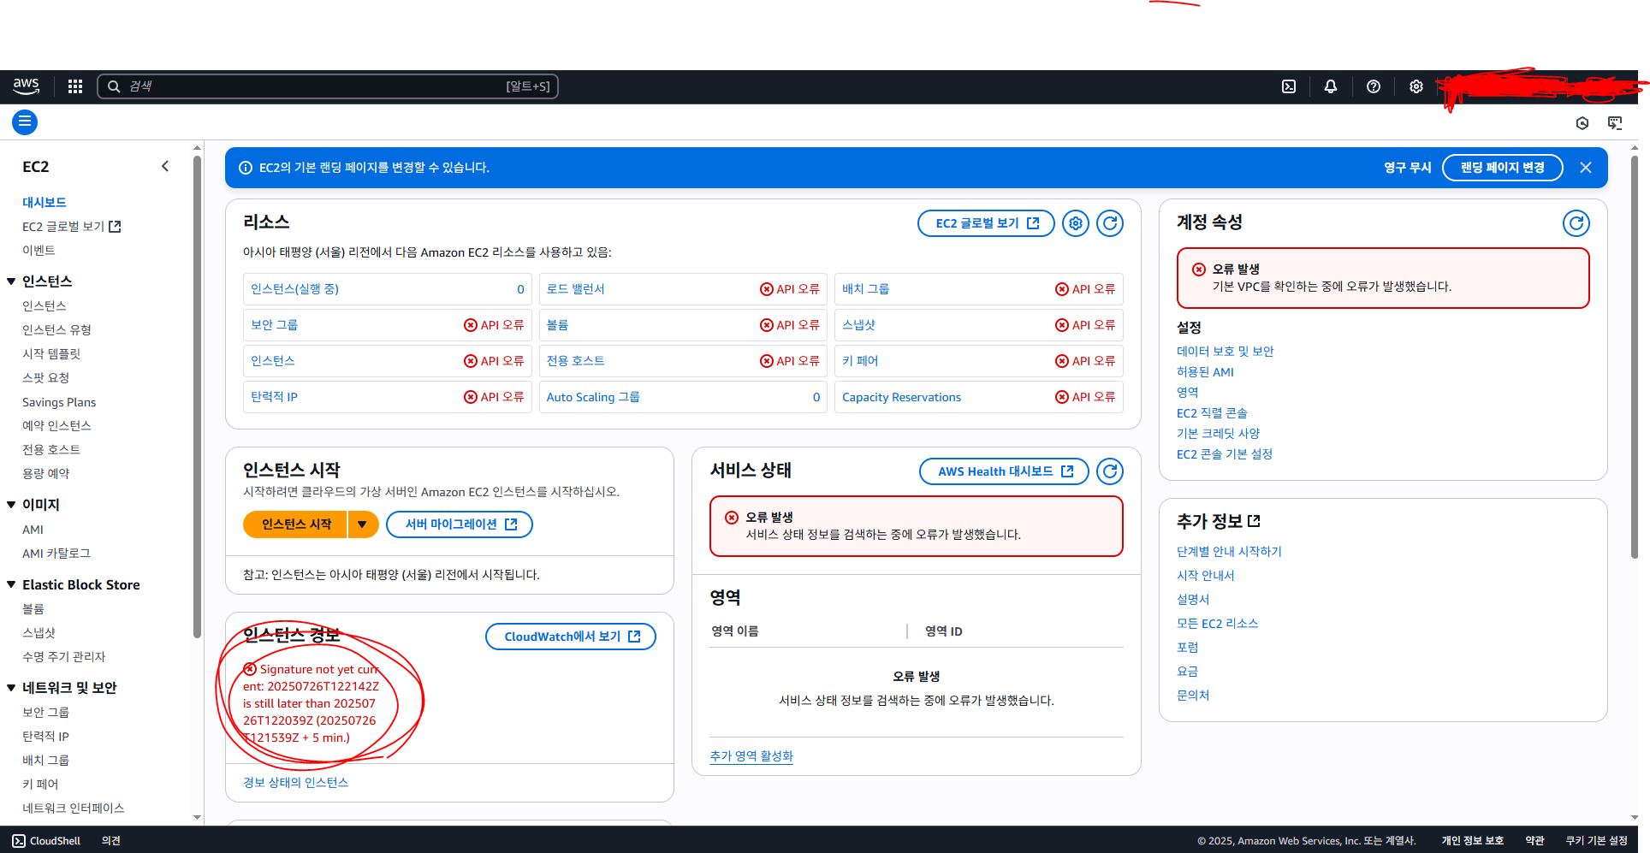Screen dimensions: 1650x853
Task: Collapse the 네트워크 및 보안 section
Action: click(11, 688)
